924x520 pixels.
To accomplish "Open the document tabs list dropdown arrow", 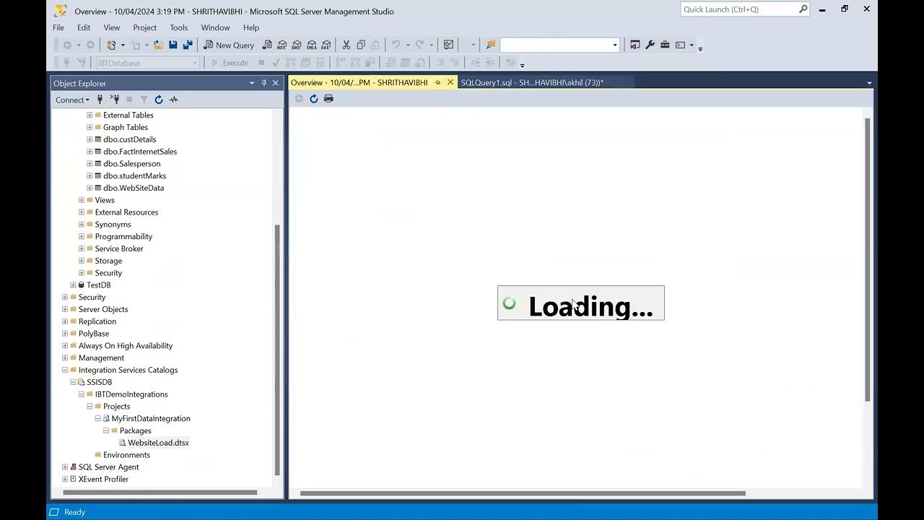I will point(869,83).
